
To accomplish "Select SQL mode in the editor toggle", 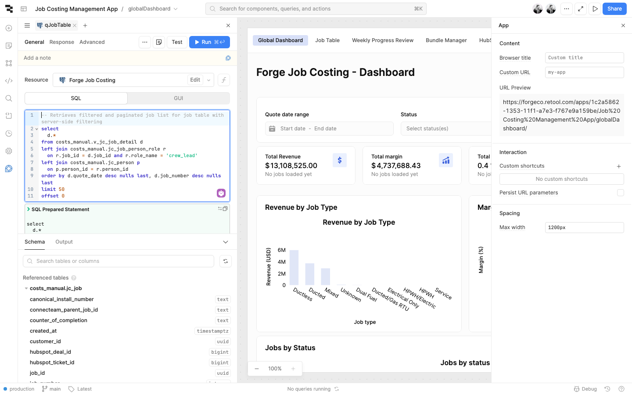I will point(76,98).
